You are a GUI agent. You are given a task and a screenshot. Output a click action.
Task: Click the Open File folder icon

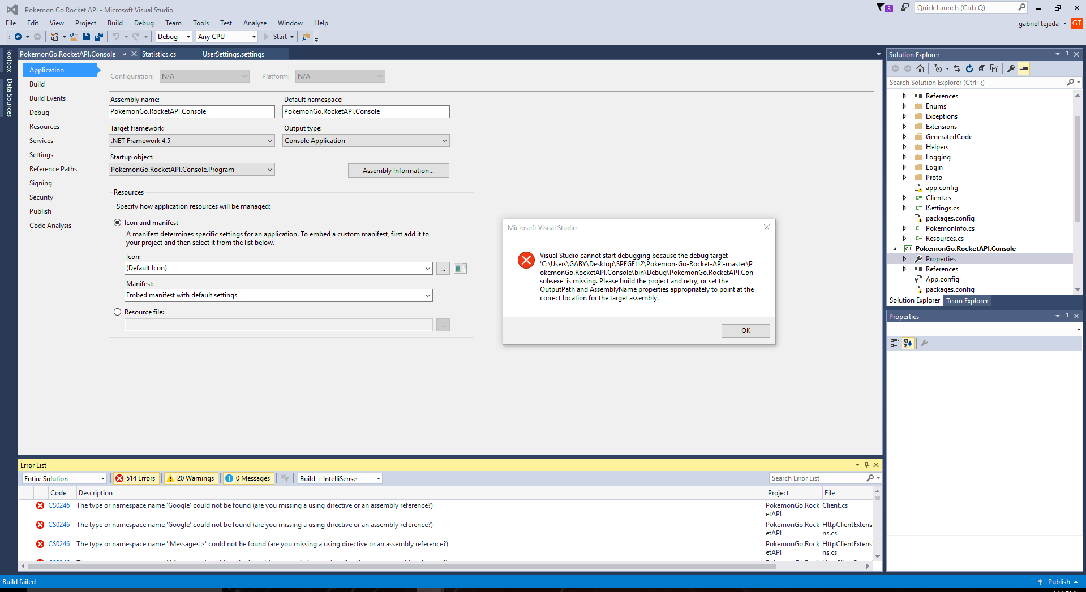[74, 37]
